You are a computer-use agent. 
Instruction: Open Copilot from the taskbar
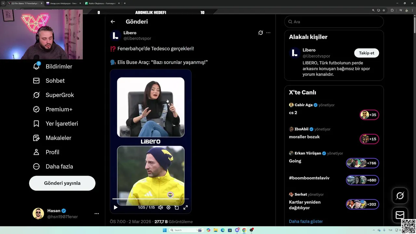[x=208, y=230]
